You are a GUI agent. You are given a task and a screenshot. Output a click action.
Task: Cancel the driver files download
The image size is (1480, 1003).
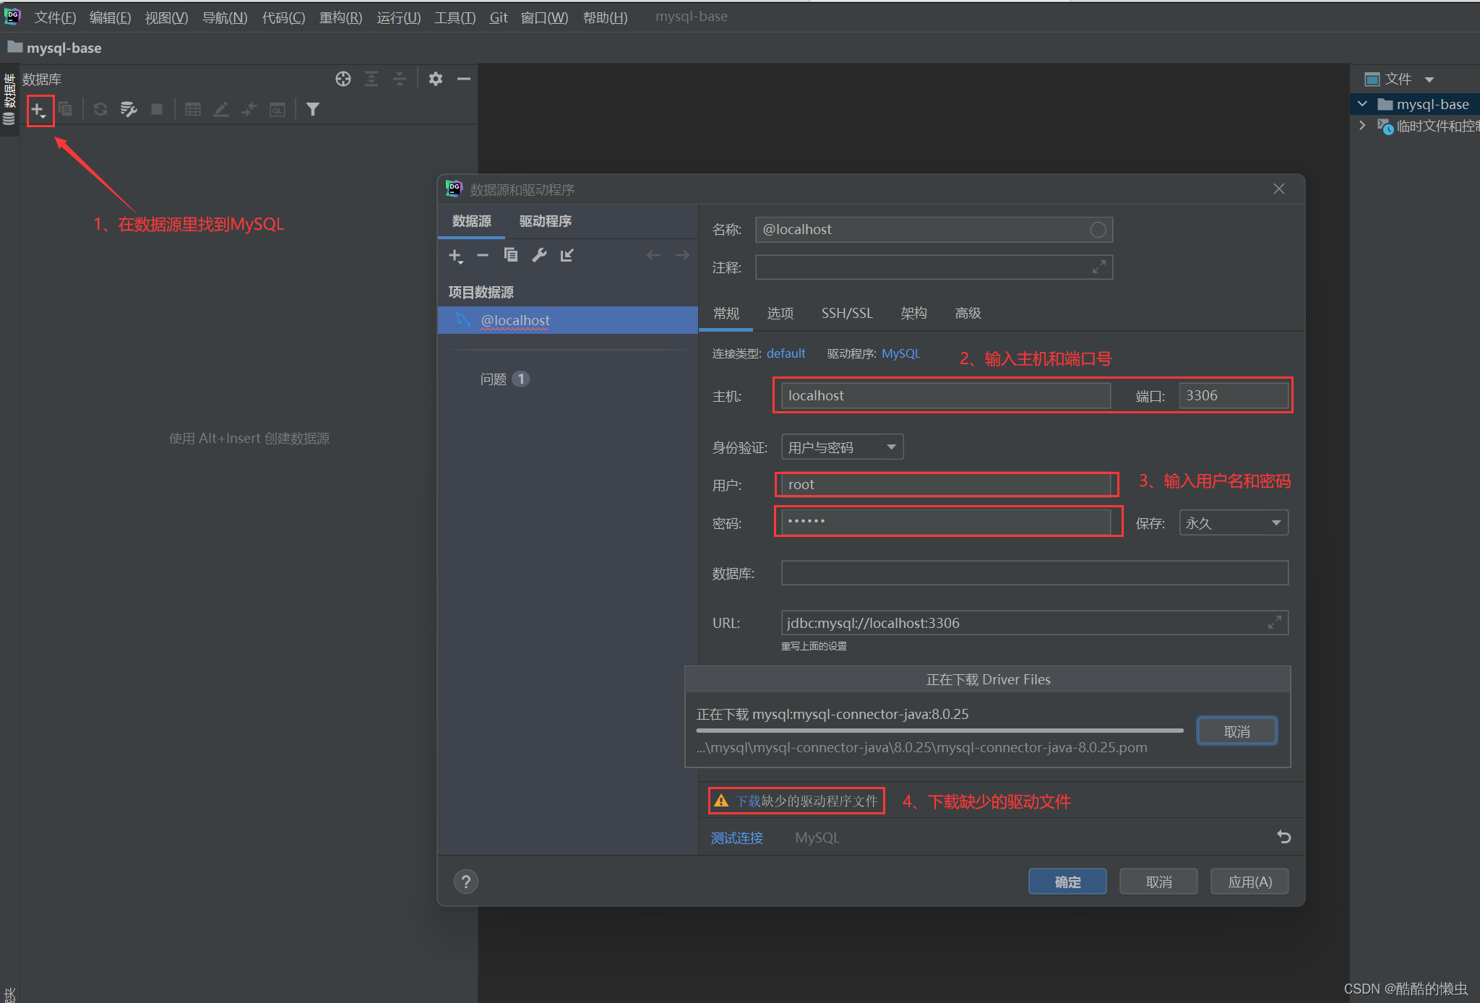click(1236, 731)
